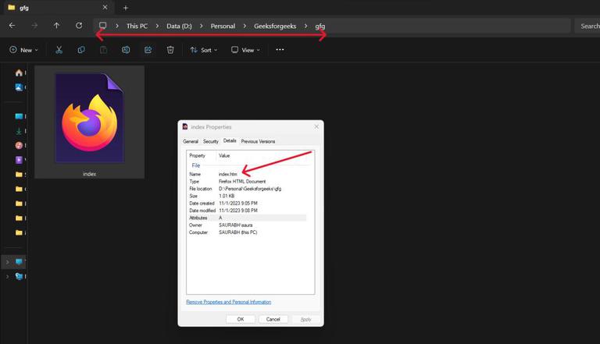This screenshot has width=600, height=344.
Task: Go forward with the forward arrow
Action: 34,26
